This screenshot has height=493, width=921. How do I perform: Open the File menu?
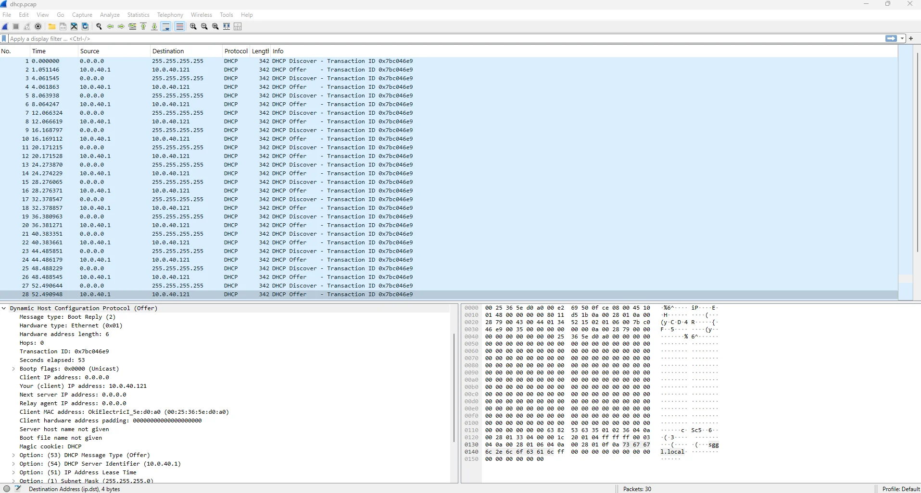pos(7,15)
